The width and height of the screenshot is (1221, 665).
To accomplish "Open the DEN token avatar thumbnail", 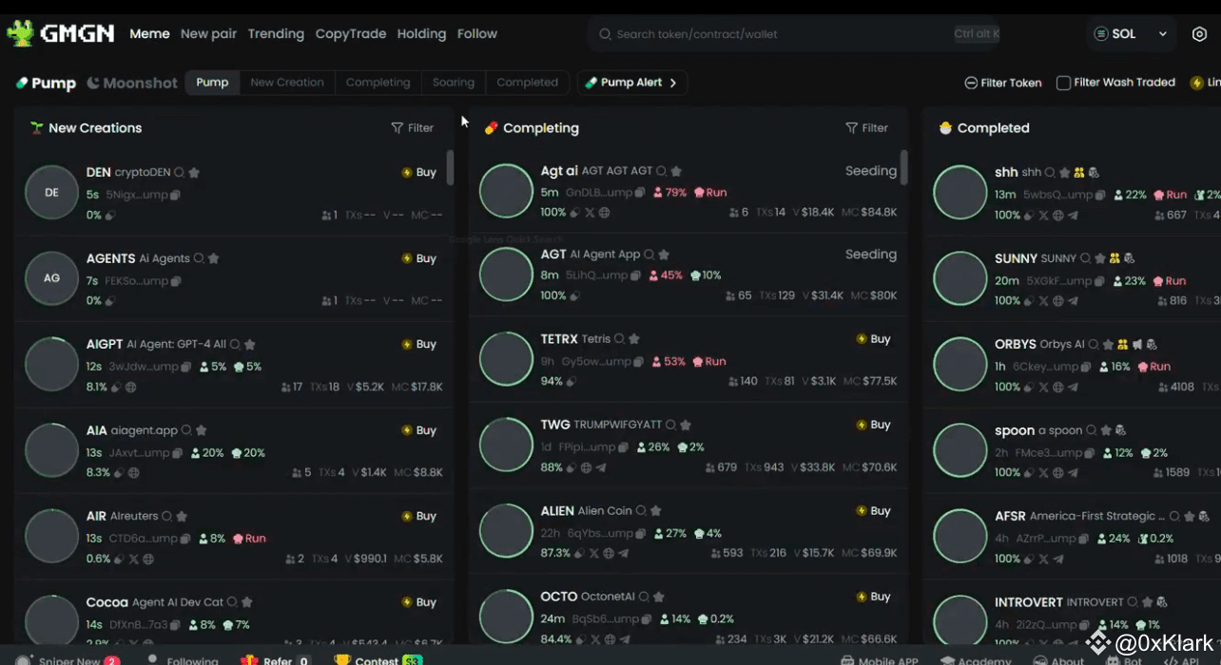I will pyautogui.click(x=51, y=193).
